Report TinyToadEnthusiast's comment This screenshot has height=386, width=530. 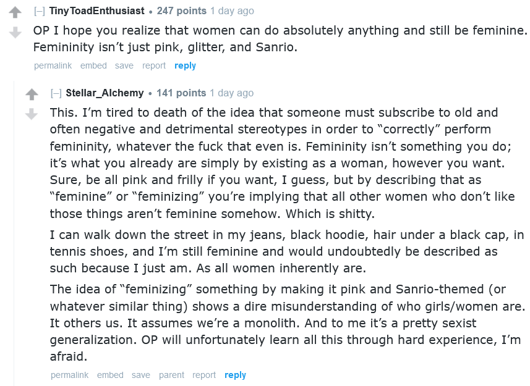(154, 65)
